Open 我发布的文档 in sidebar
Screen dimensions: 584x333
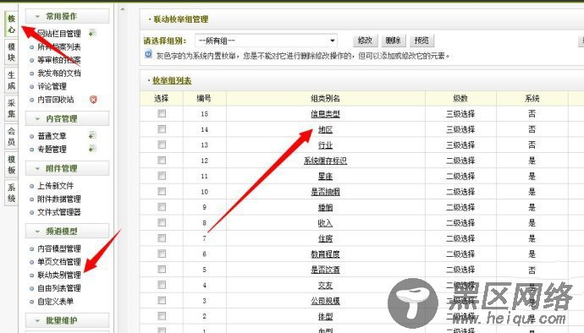(59, 73)
